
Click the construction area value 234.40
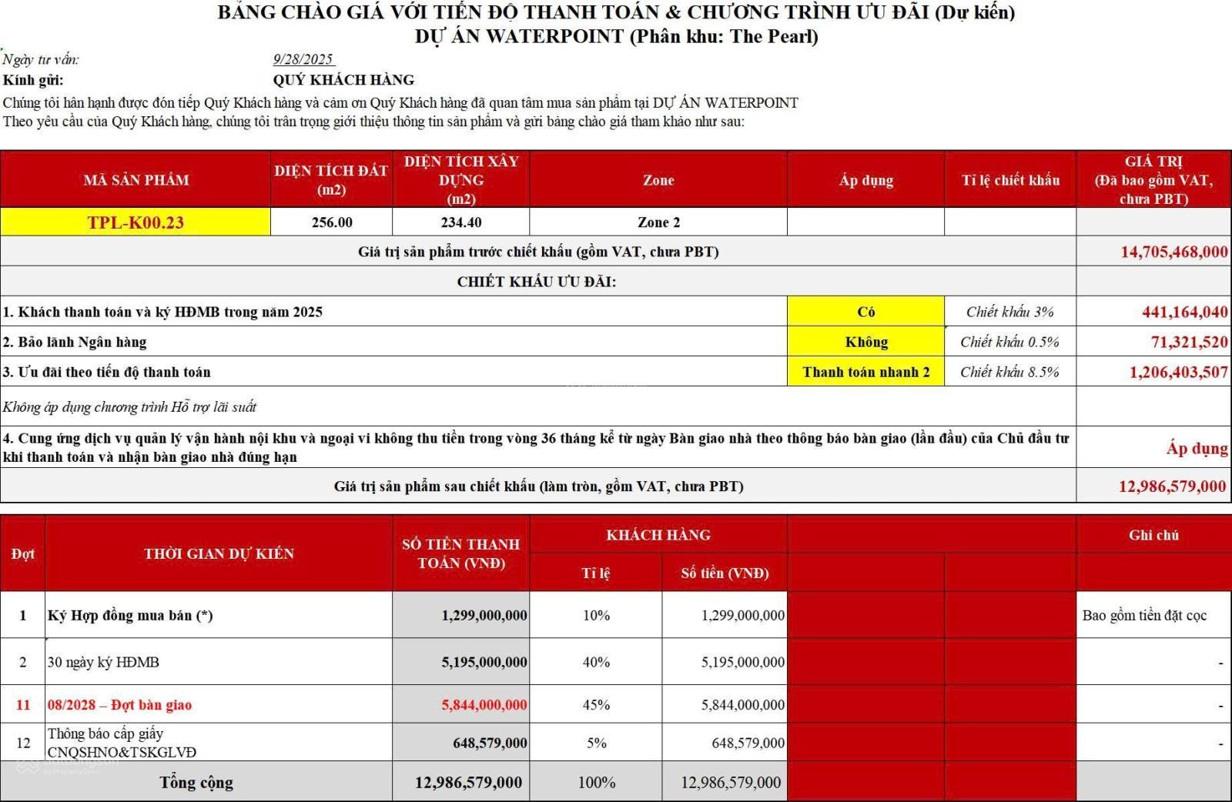[x=460, y=222]
